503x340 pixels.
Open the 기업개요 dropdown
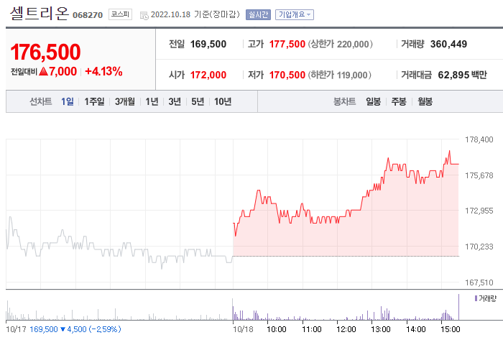tap(295, 15)
